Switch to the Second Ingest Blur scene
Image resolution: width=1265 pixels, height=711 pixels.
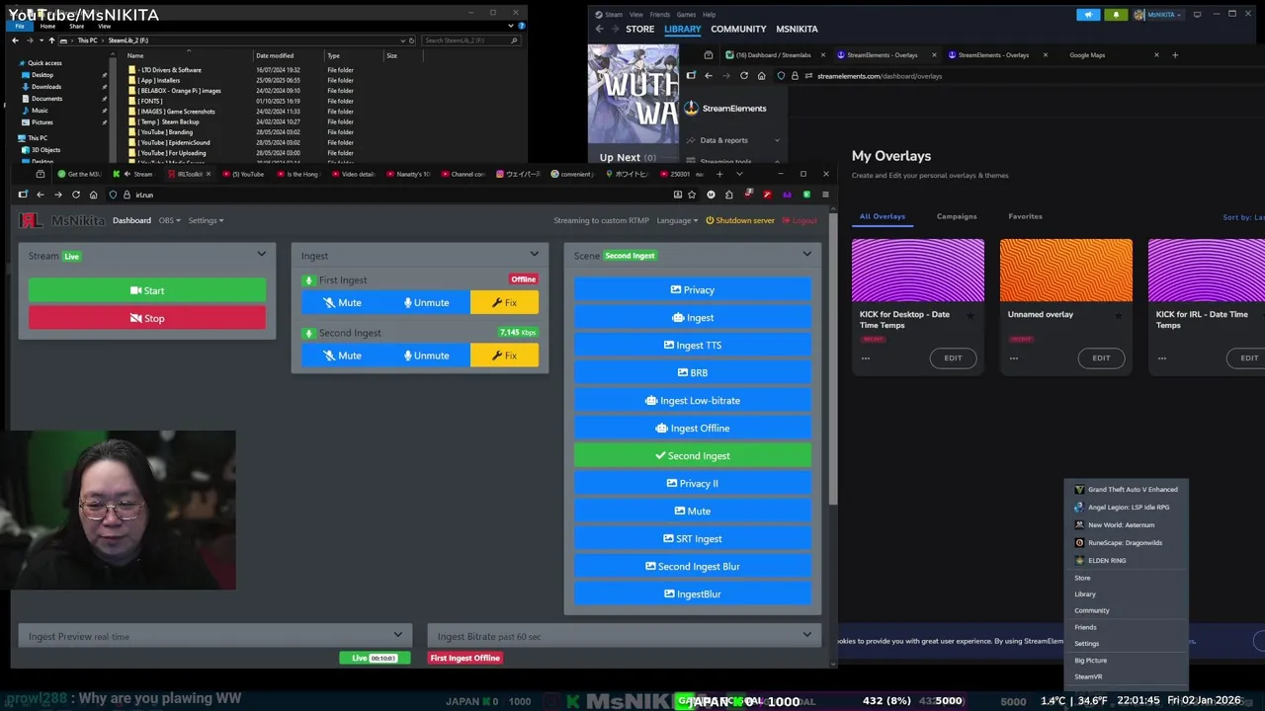click(x=692, y=566)
